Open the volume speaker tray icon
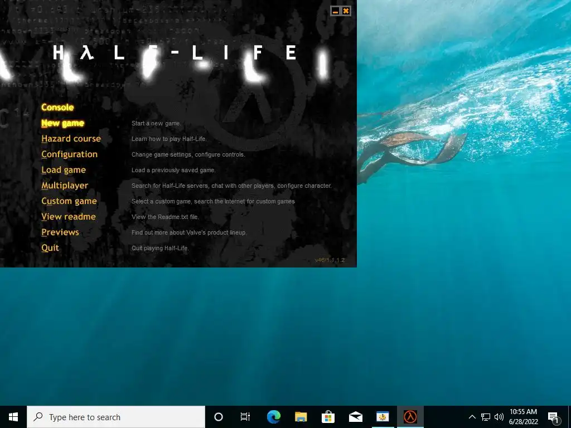This screenshot has width=571, height=428. click(499, 417)
